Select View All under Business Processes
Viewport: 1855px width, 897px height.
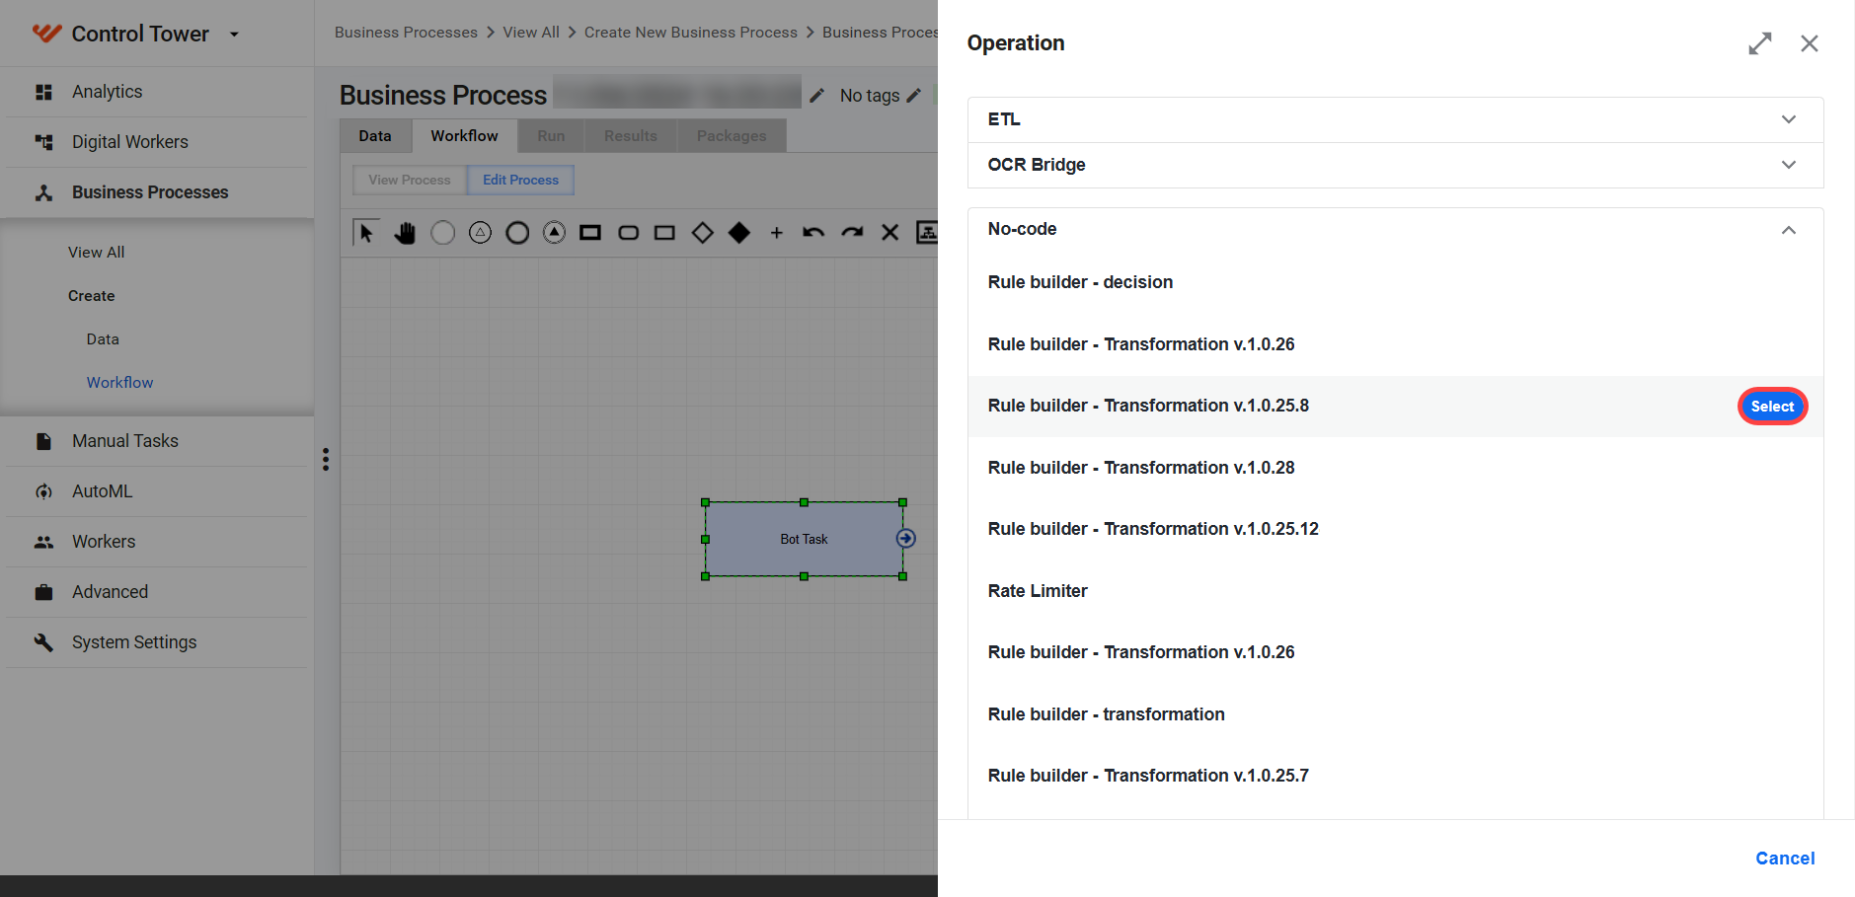tap(97, 253)
